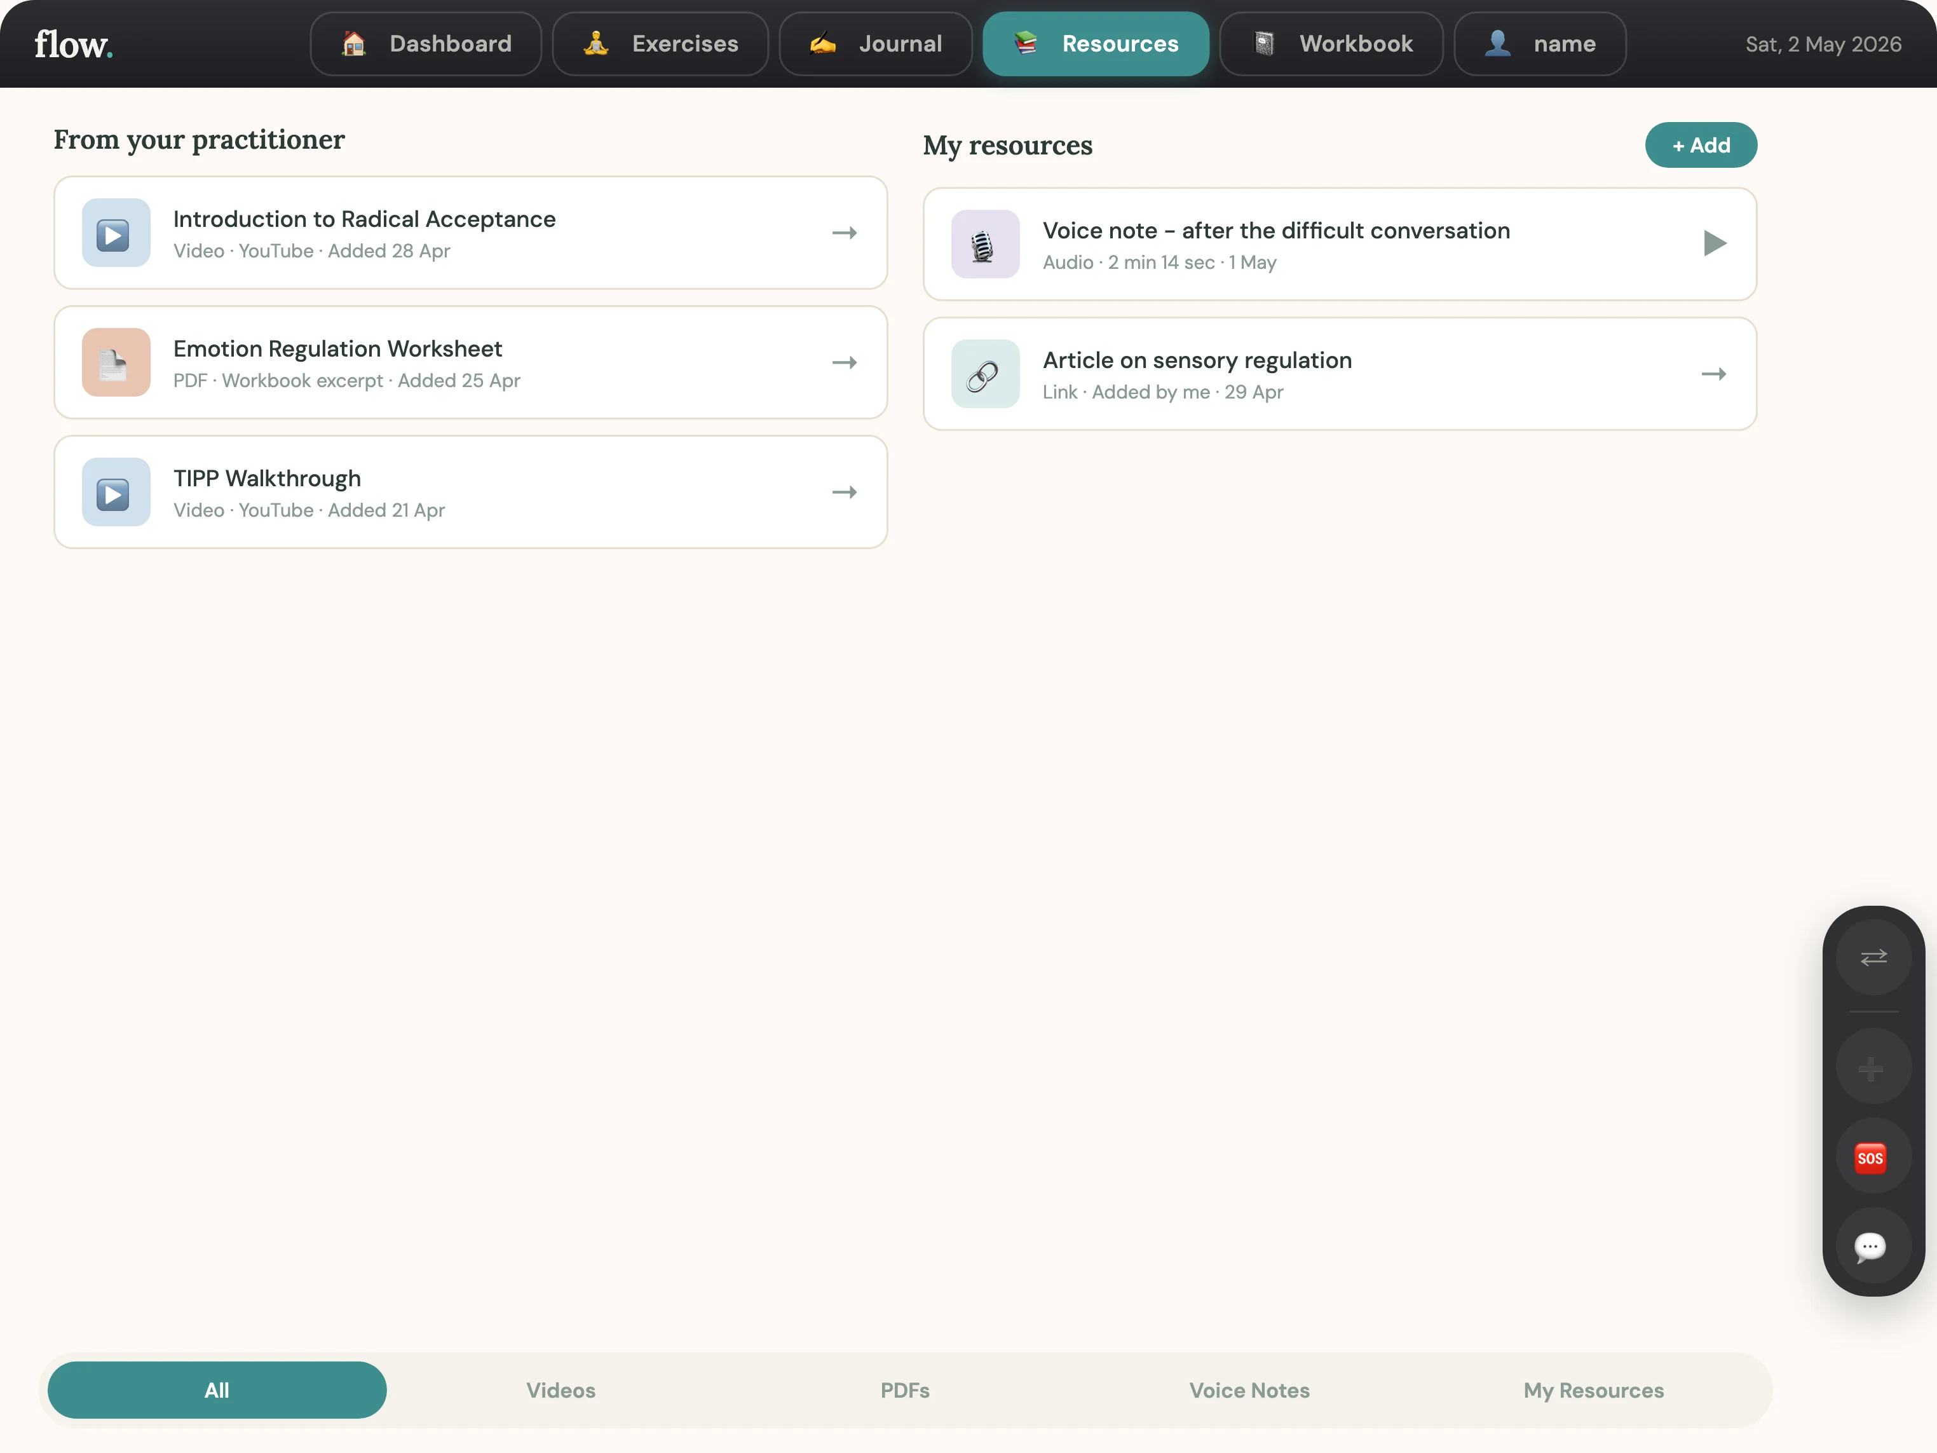Open Emotion Regulation Worksheet via its arrow
This screenshot has height=1453, width=1937.
(844, 362)
